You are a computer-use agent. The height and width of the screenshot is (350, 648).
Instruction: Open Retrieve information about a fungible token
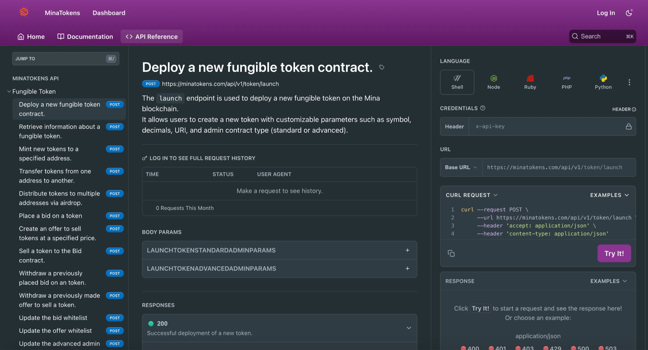point(69,131)
